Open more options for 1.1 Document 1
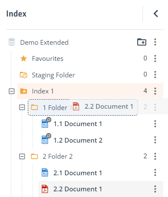Screen dimensions: 168x197 point(155,124)
